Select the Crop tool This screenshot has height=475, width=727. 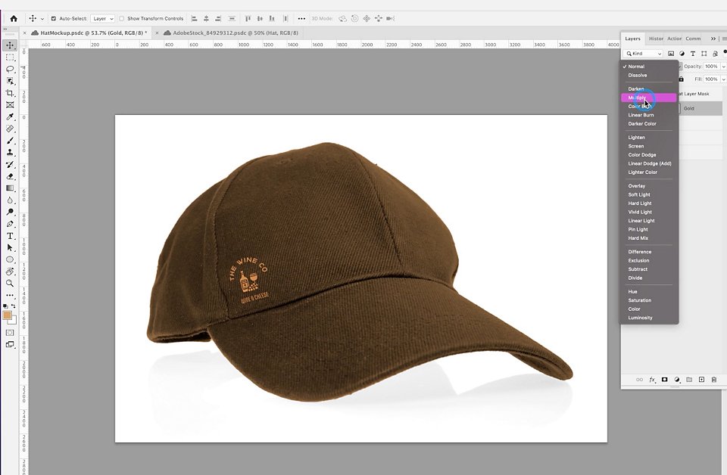[x=10, y=93]
